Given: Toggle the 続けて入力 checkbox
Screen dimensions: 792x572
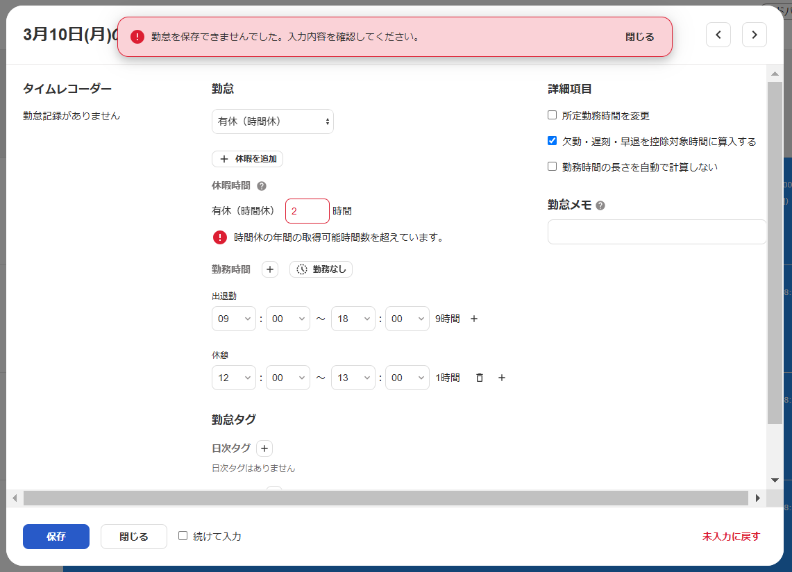Looking at the screenshot, I should point(183,536).
